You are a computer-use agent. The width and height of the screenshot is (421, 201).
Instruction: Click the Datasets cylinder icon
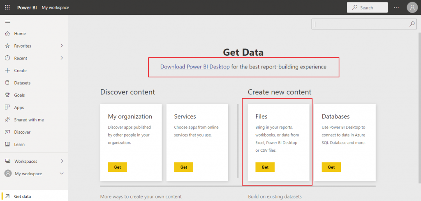click(7, 83)
